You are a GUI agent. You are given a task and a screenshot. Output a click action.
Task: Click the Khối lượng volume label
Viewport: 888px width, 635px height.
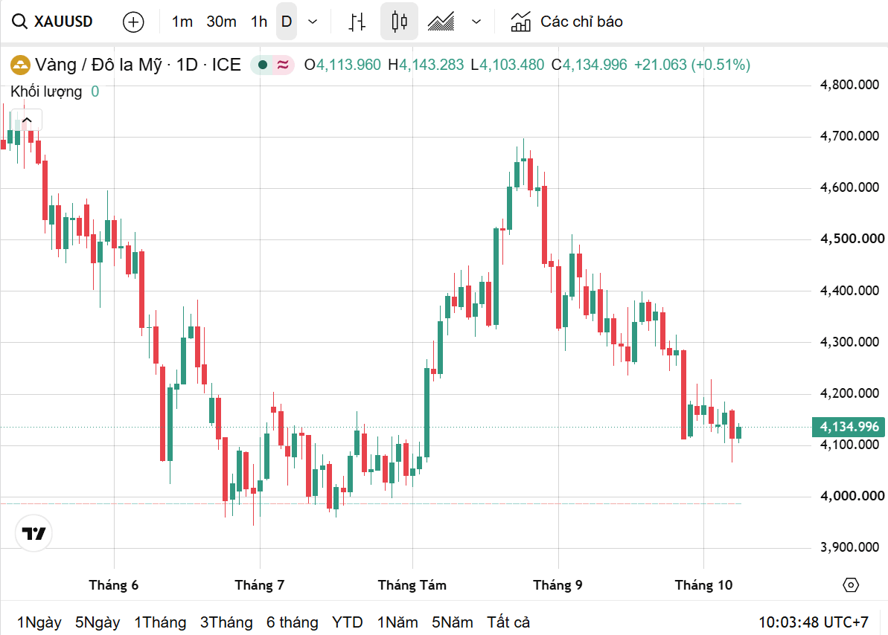tap(46, 91)
